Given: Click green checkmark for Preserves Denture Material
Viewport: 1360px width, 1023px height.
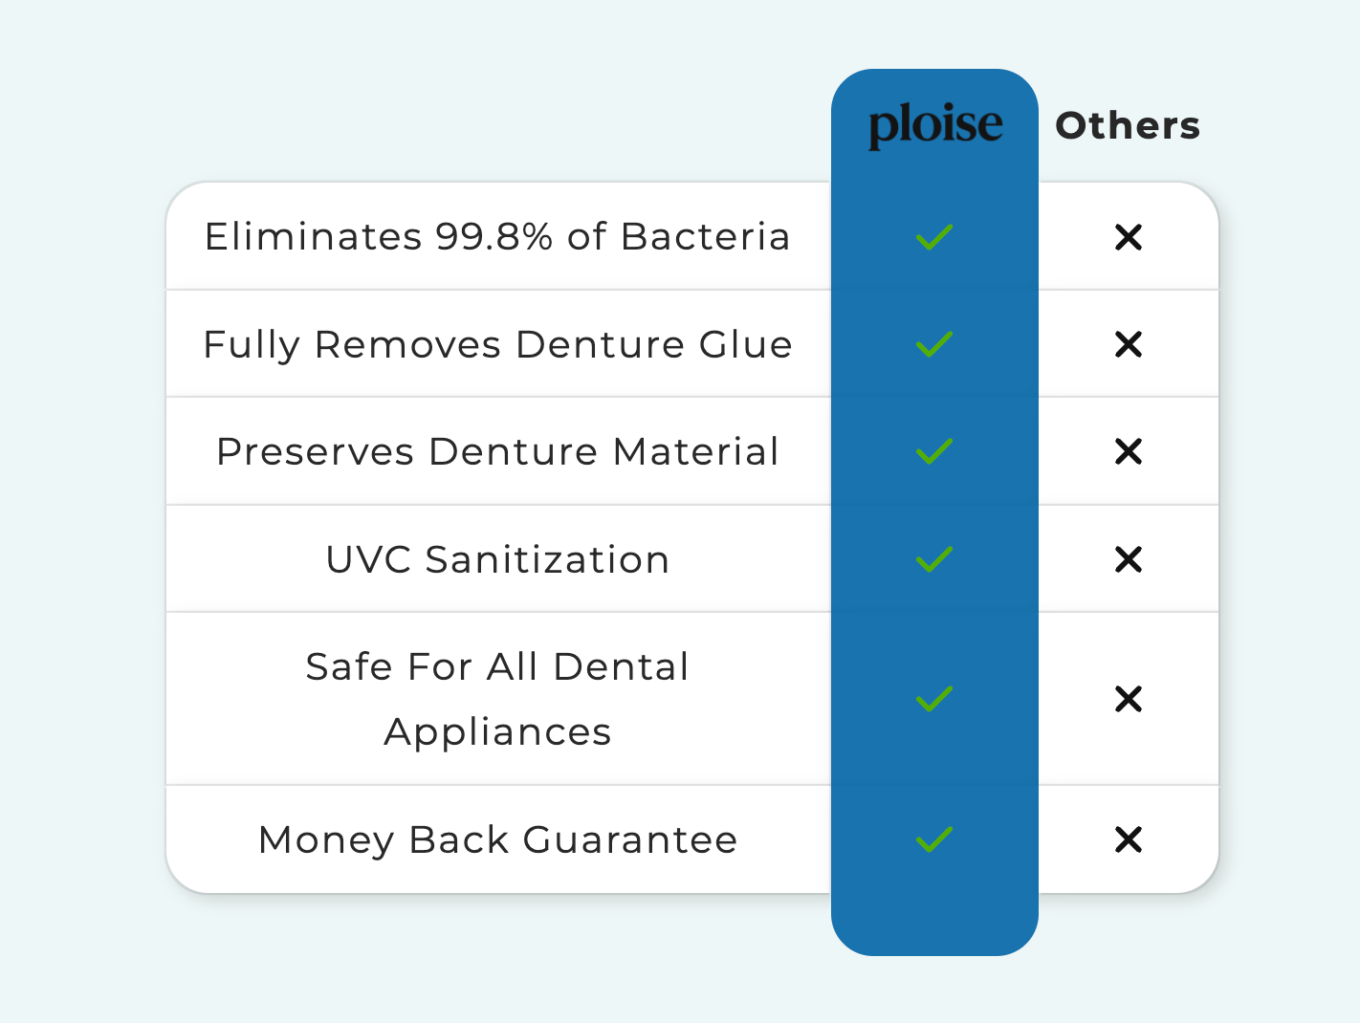Looking at the screenshot, I should pos(934,451).
